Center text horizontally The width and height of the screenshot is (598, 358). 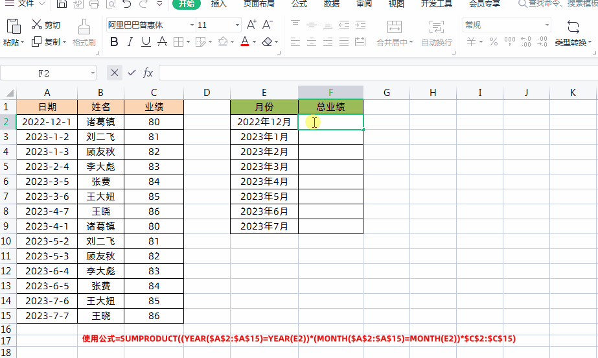[312, 42]
